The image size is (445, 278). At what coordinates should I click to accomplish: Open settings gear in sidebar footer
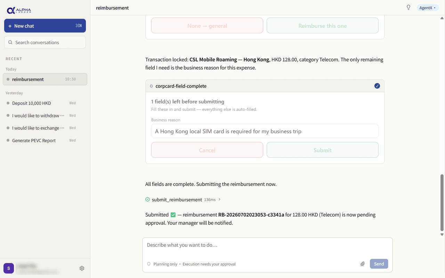point(82,268)
